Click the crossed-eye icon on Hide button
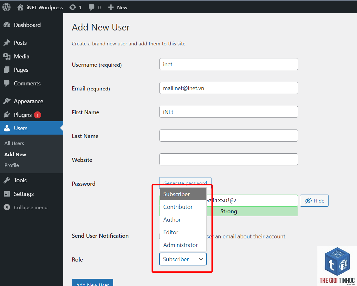Image resolution: width=357 pixels, height=286 pixels. (x=308, y=201)
